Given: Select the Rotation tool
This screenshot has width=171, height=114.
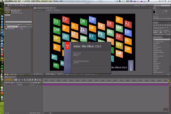Looking at the screenshot, I should pyautogui.click(x=13, y=5).
